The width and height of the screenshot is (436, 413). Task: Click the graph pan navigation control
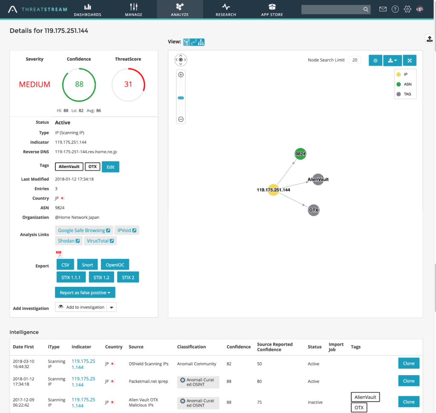tap(181, 60)
